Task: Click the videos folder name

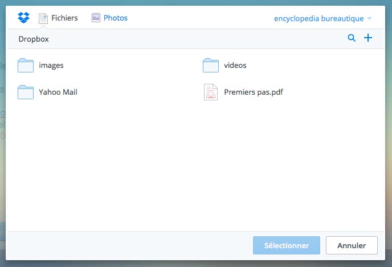Action: pyautogui.click(x=235, y=66)
